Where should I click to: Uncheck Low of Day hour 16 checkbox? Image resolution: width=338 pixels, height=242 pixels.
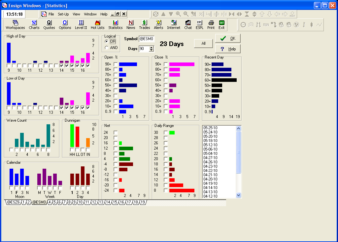[x=83, y=108]
